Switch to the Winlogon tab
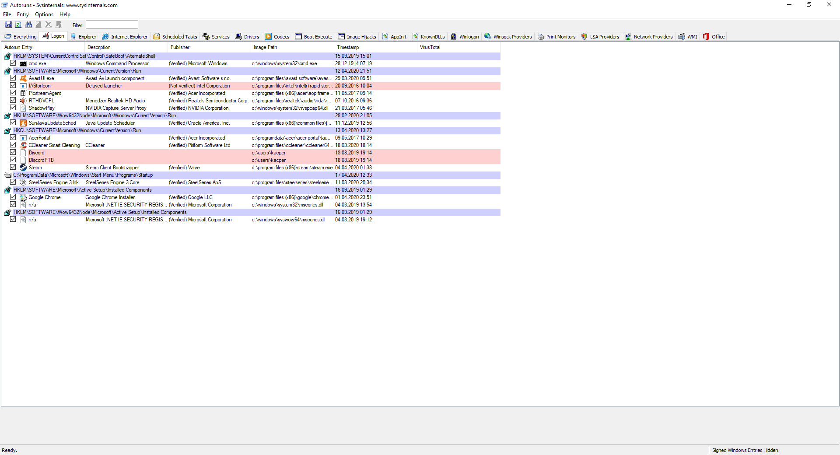 [465, 37]
